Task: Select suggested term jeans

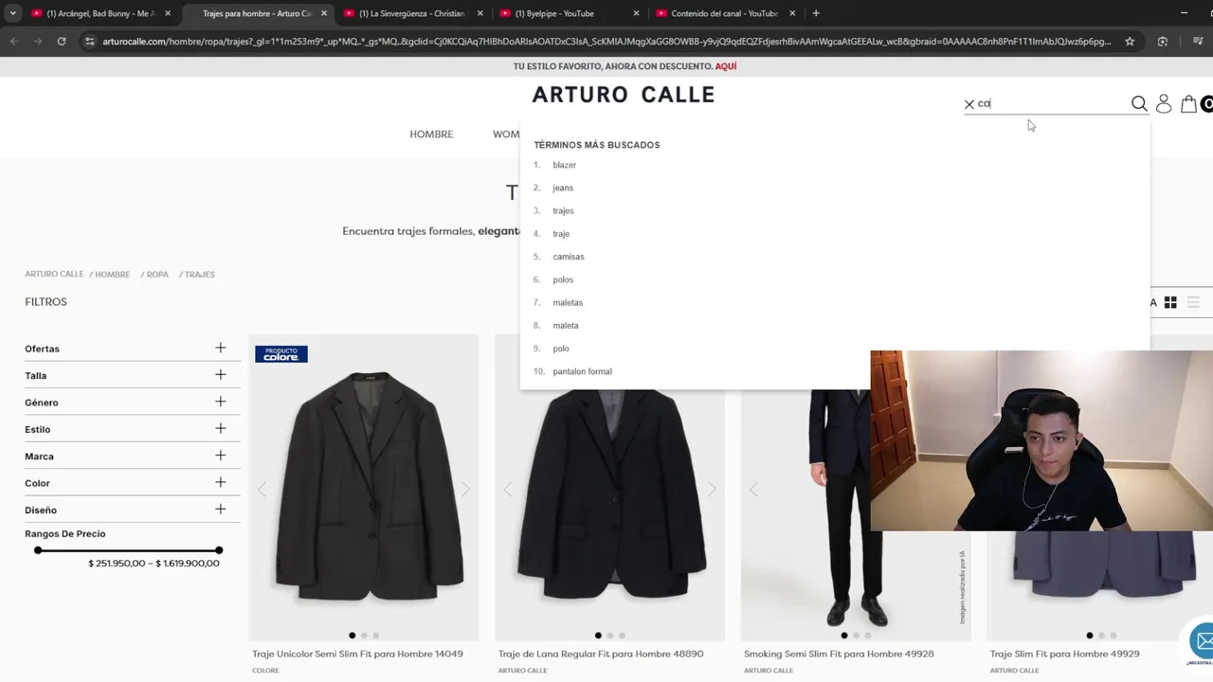Action: [x=563, y=188]
